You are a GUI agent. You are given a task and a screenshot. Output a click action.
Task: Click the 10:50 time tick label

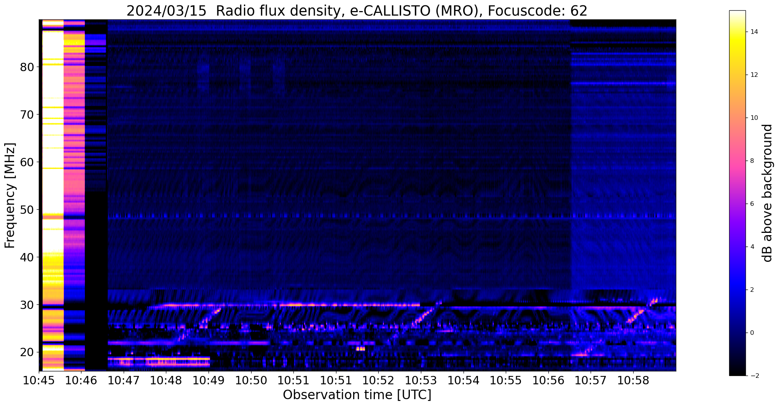(x=251, y=380)
